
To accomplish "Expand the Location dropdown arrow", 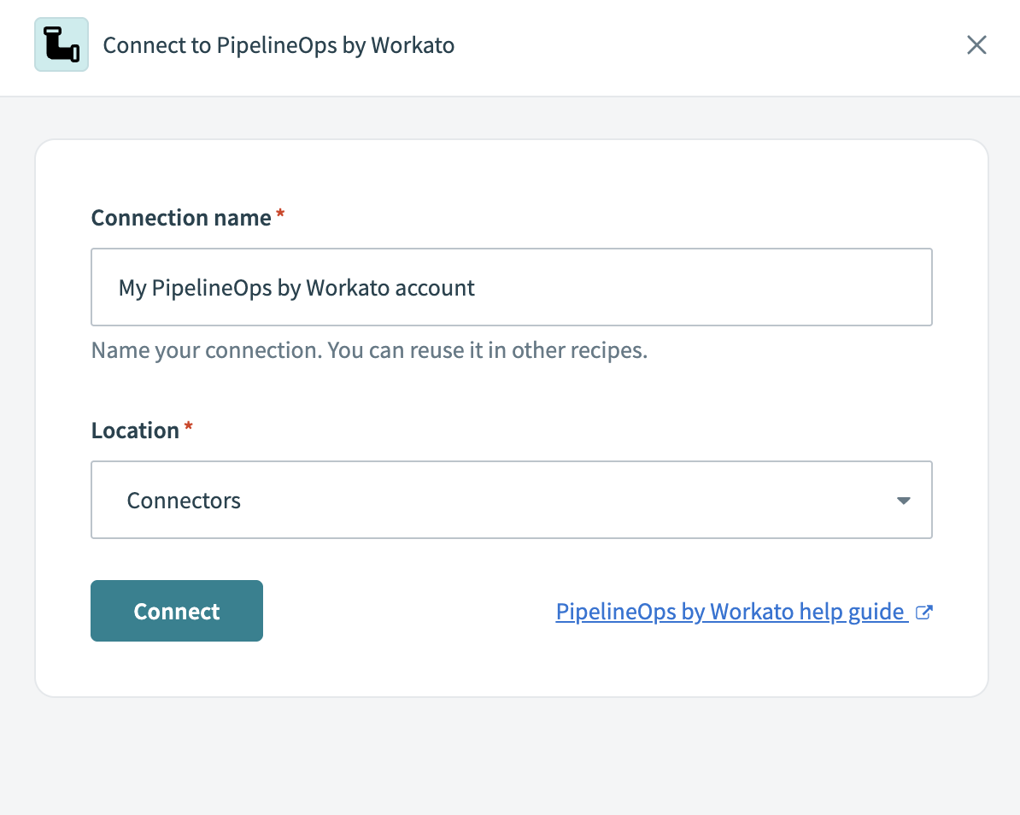I will pyautogui.click(x=903, y=501).
